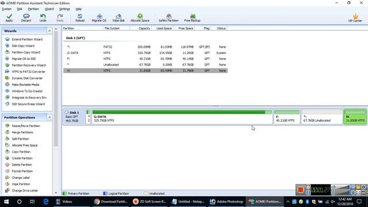Open the Partition menu
The width and height of the screenshot is (368, 207).
tap(33, 9)
